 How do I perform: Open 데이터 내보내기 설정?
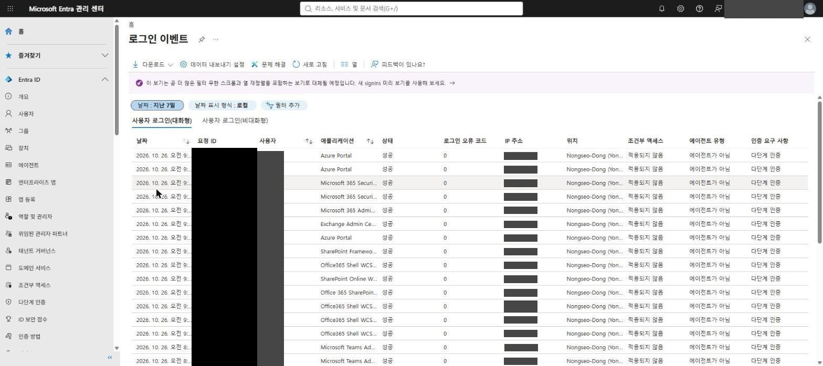[212, 64]
